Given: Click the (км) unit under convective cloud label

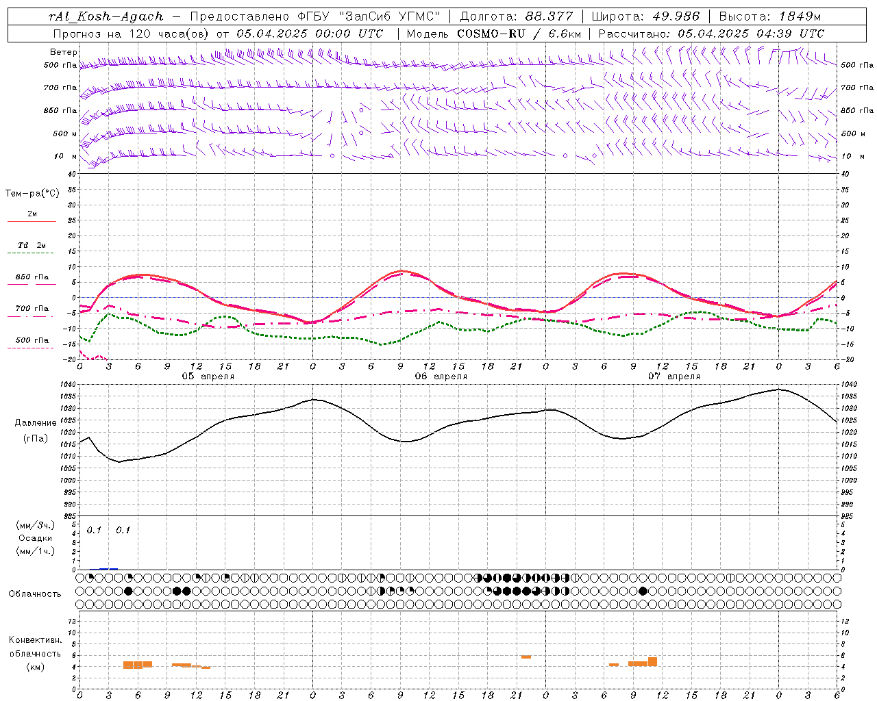Looking at the screenshot, I should click(36, 667).
